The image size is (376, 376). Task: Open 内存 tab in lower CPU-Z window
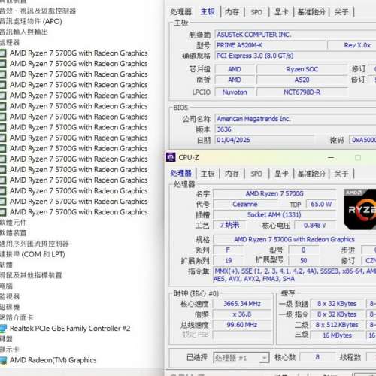pos(232,174)
